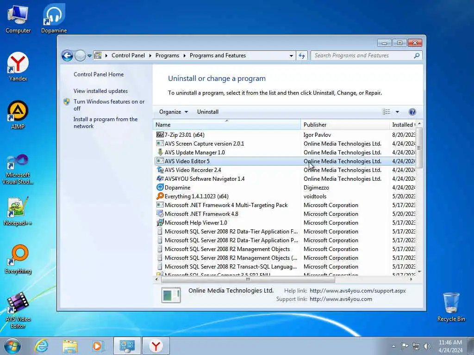Launch Windows Media Player from taskbar

coord(98,346)
